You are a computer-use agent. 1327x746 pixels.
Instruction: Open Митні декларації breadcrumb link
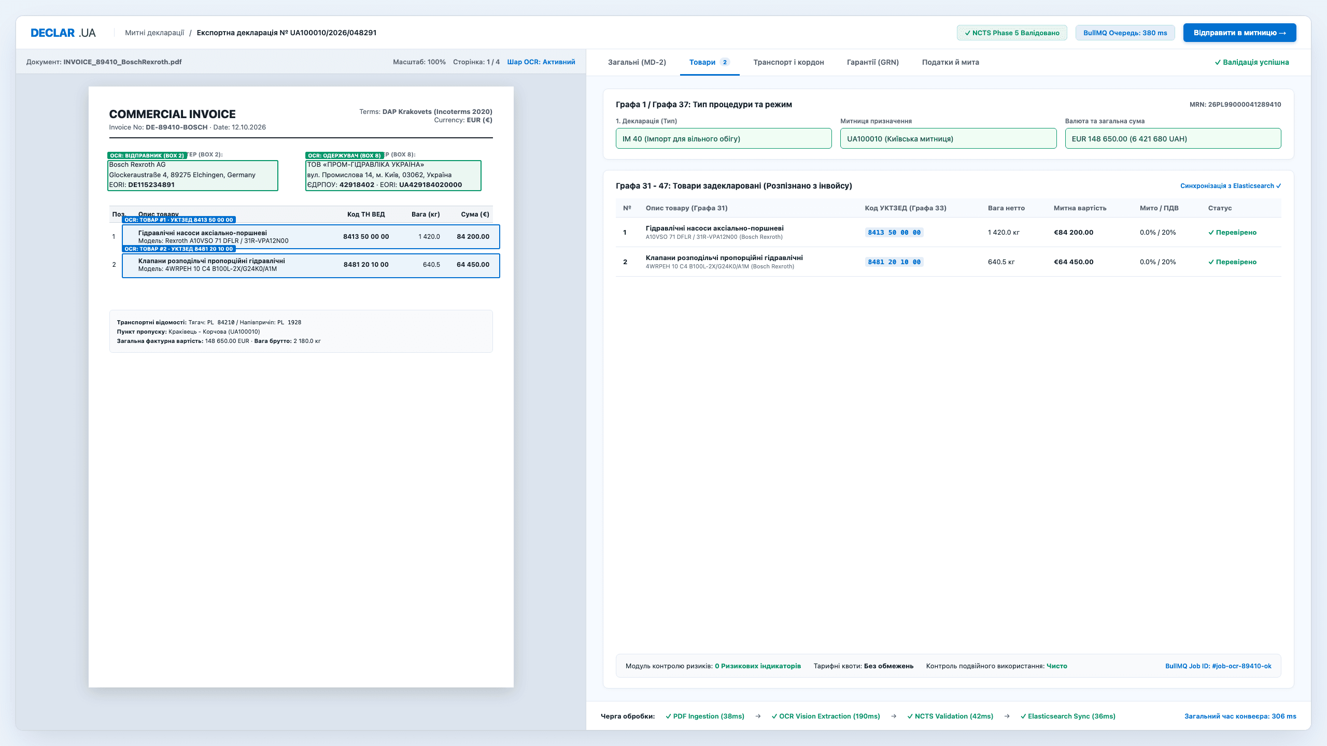[154, 33]
